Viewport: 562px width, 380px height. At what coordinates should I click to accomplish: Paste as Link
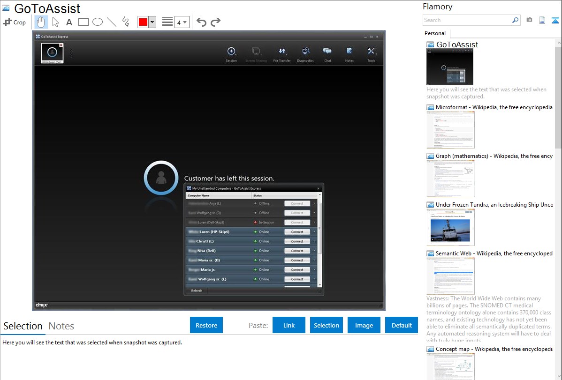(289, 325)
